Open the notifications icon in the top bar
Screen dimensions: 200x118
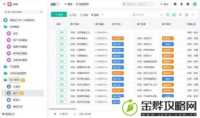click(x=181, y=4)
